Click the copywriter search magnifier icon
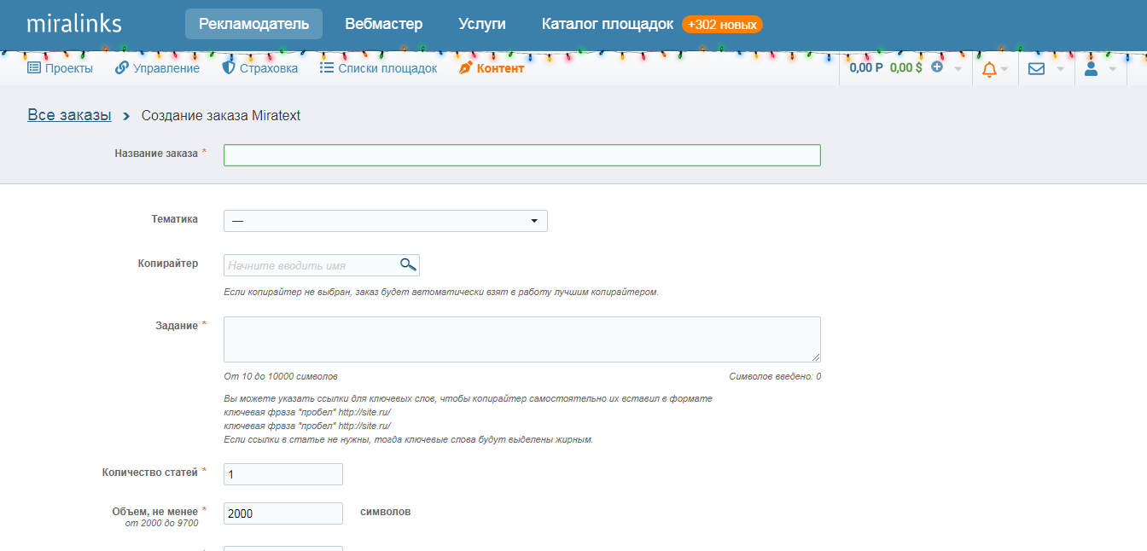This screenshot has width=1147, height=551. point(408,264)
